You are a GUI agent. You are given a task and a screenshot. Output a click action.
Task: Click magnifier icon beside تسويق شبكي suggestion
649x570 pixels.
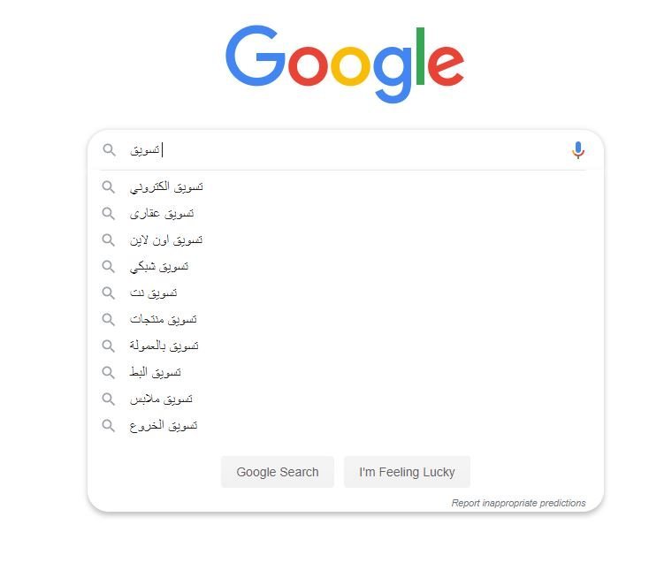109,266
